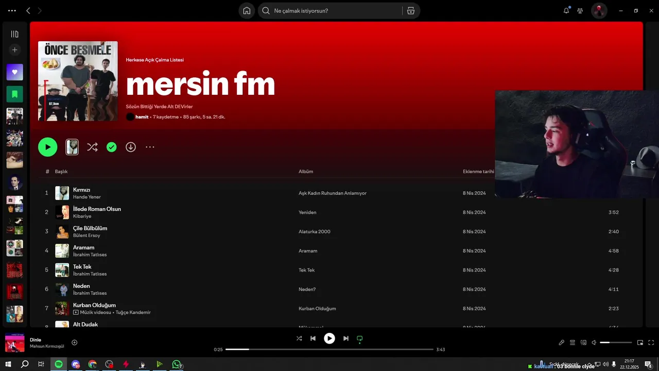Viewport: 659px width, 371px height.
Task: Add 'Dinle' to Liked Songs plus icon
Action: coord(75,342)
